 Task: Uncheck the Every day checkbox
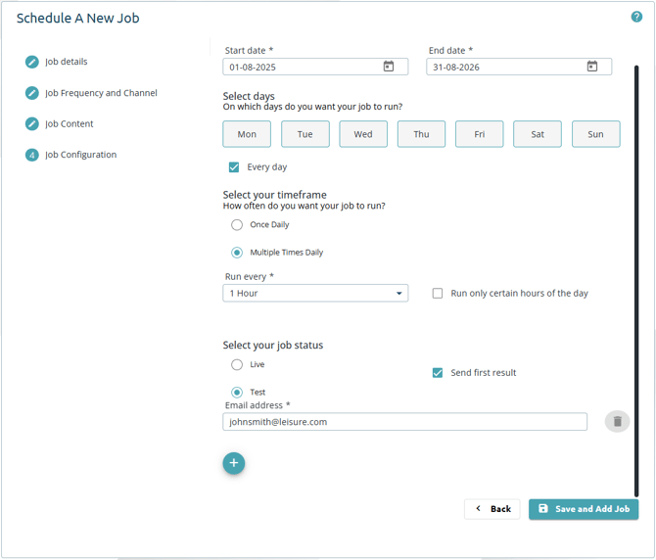point(234,167)
